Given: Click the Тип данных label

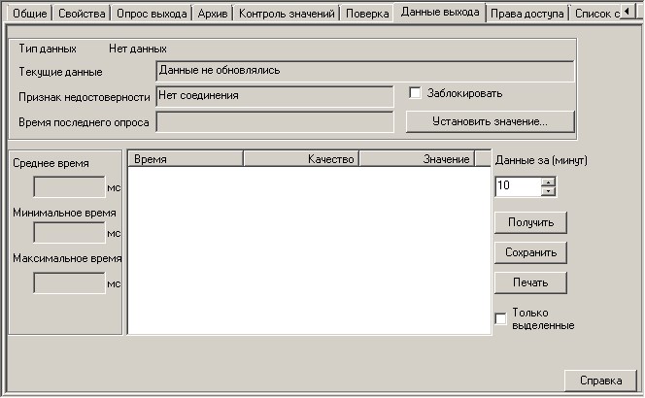Looking at the screenshot, I should [x=48, y=49].
